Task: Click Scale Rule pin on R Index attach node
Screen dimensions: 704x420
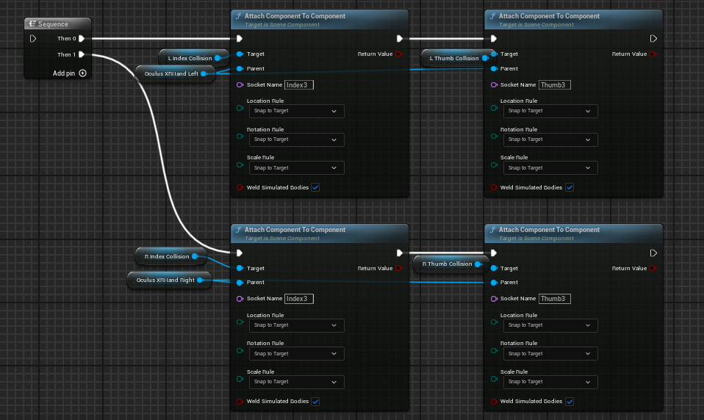Action: [x=240, y=380]
